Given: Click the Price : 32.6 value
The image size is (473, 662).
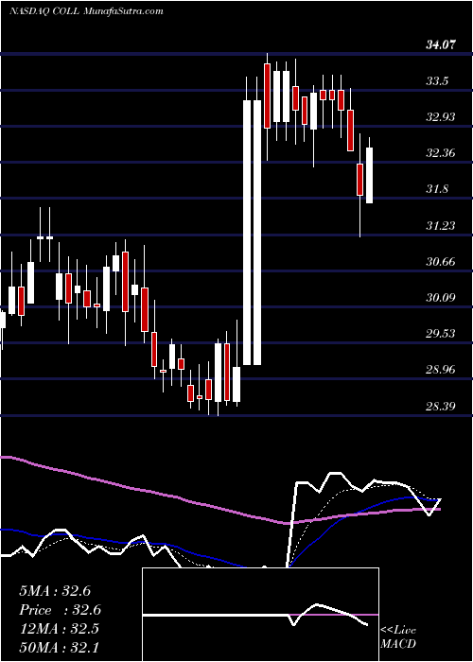Looking at the screenshot, I should click(x=61, y=610).
